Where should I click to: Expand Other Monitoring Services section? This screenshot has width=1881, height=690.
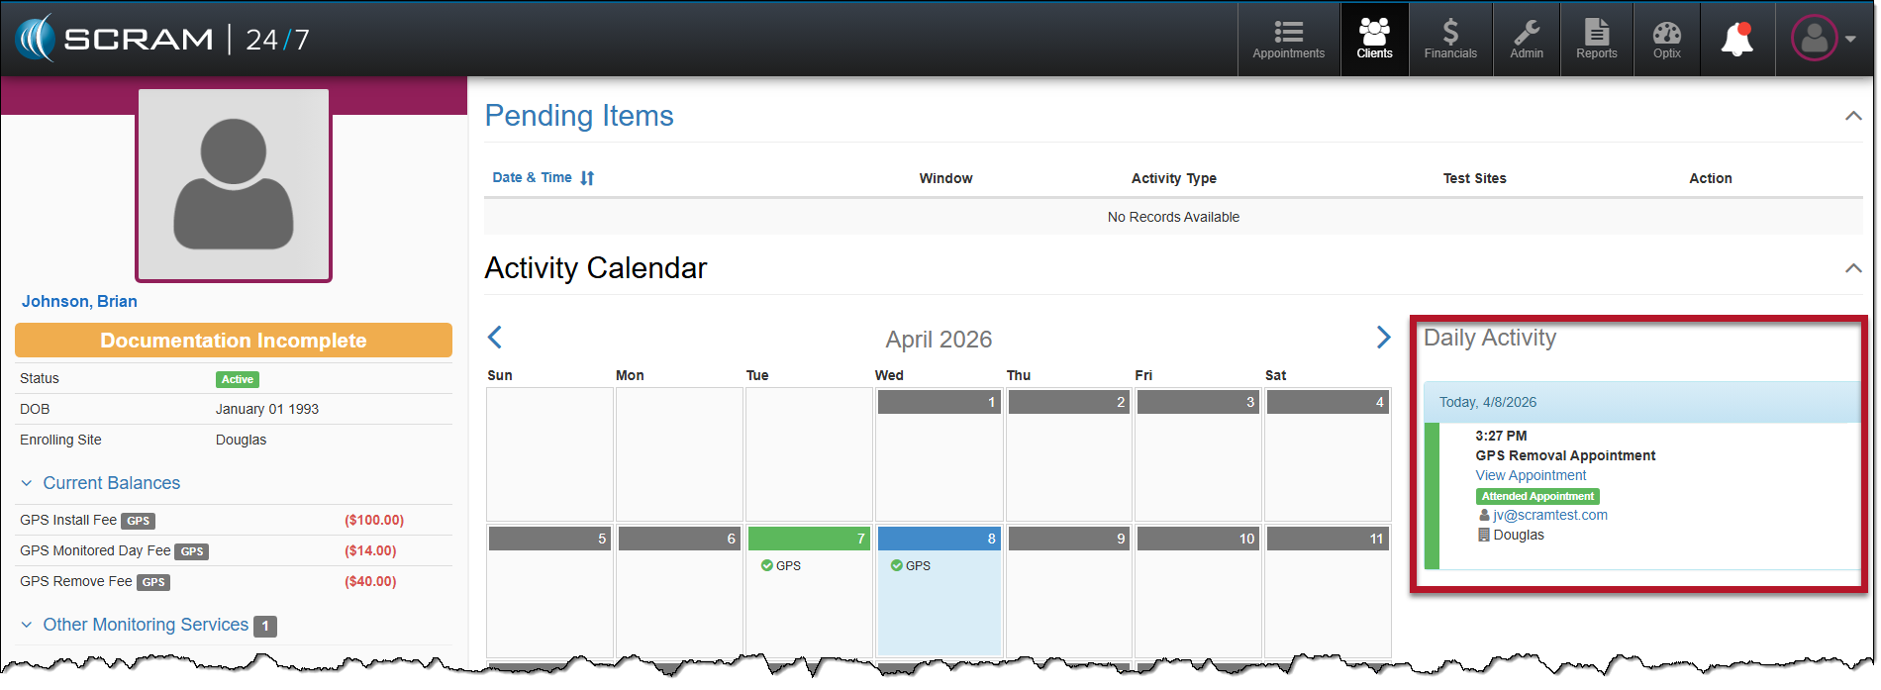point(27,625)
